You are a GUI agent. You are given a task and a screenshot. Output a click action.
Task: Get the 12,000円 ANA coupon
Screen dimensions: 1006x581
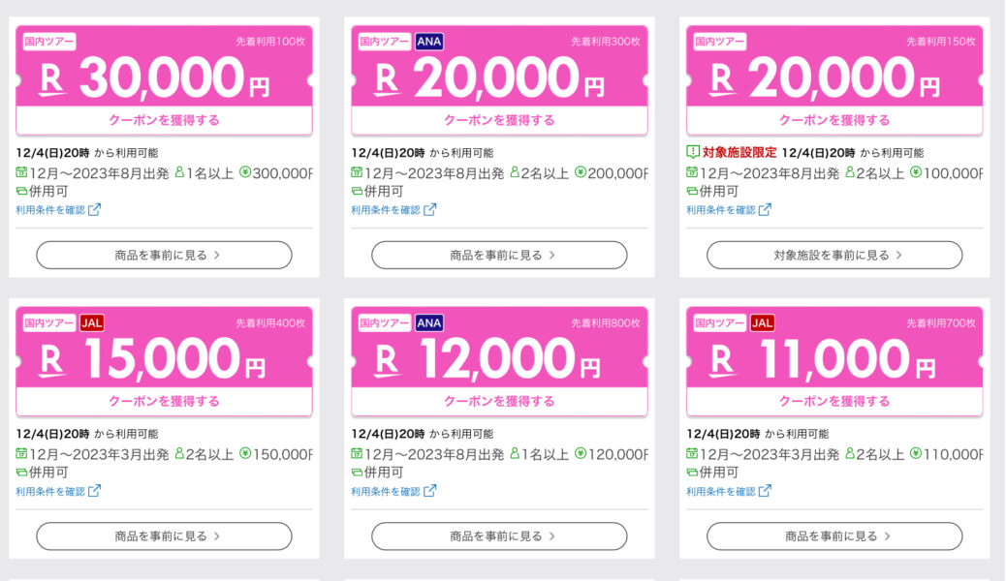click(x=499, y=401)
